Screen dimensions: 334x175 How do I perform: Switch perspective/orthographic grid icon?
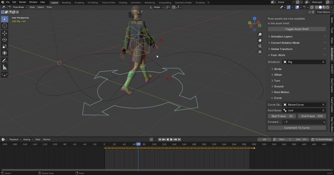[260, 52]
